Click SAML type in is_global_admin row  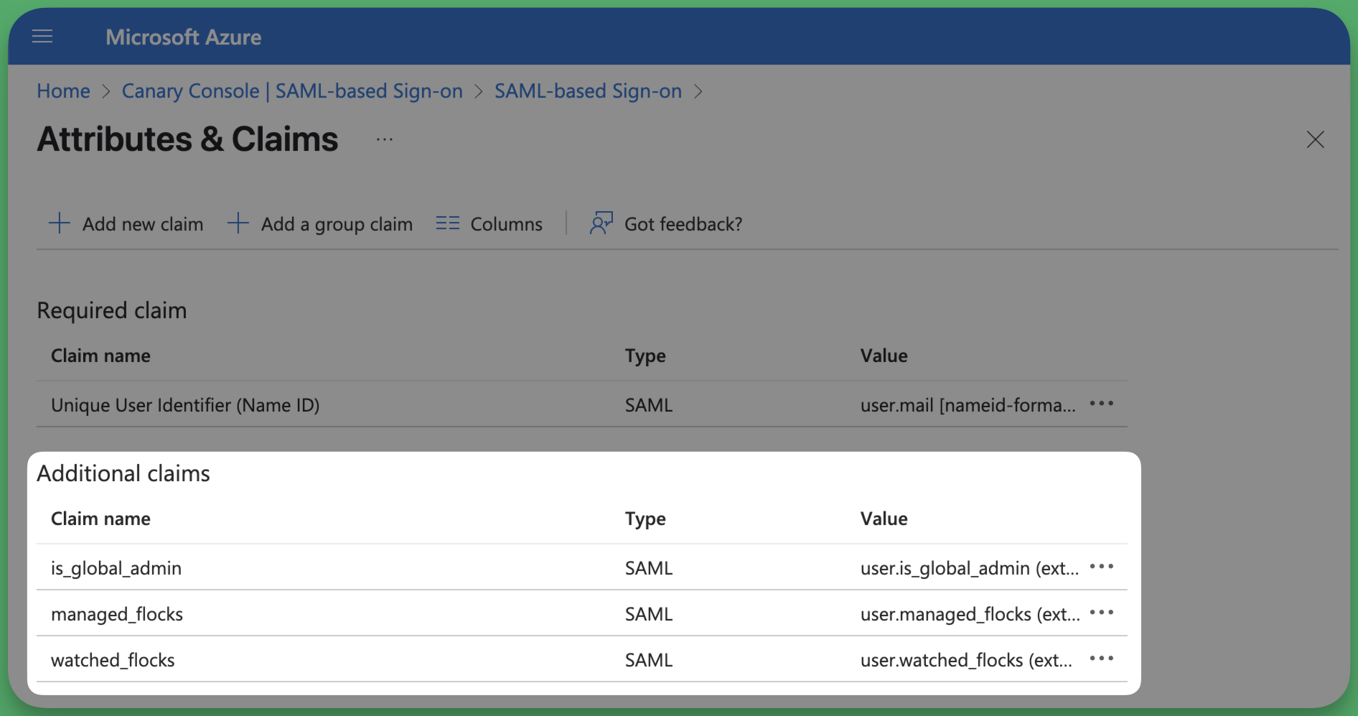click(x=649, y=568)
